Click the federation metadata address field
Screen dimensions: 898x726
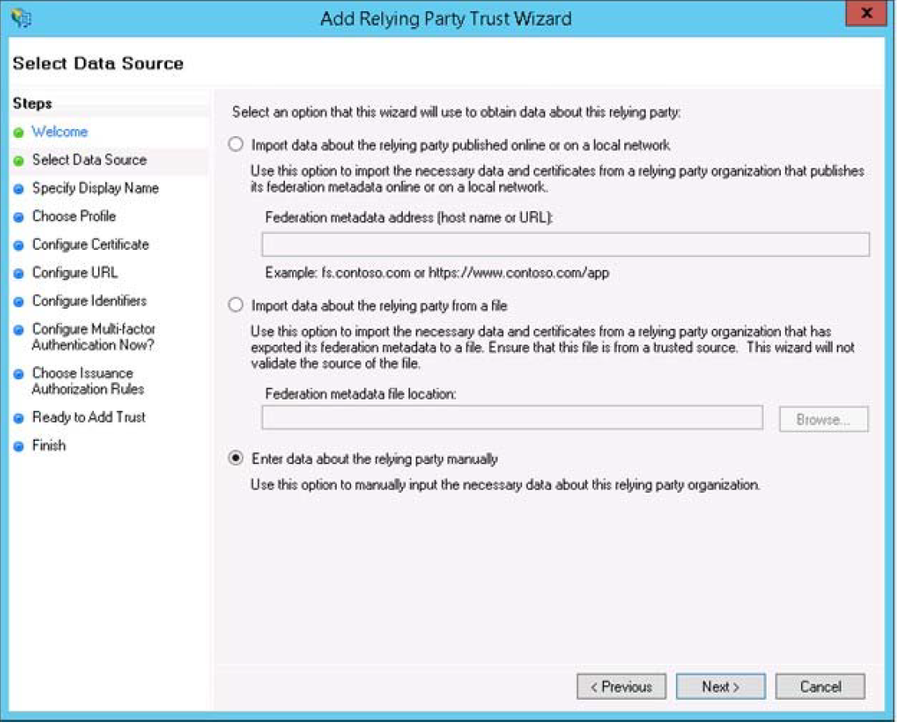coord(565,244)
